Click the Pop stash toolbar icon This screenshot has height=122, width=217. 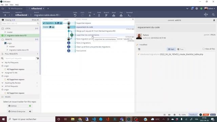pyautogui.click(x=121, y=15)
